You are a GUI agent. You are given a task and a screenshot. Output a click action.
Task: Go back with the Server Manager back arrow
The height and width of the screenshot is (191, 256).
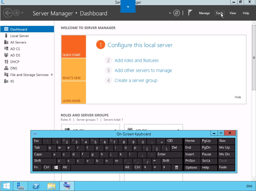tap(8, 13)
